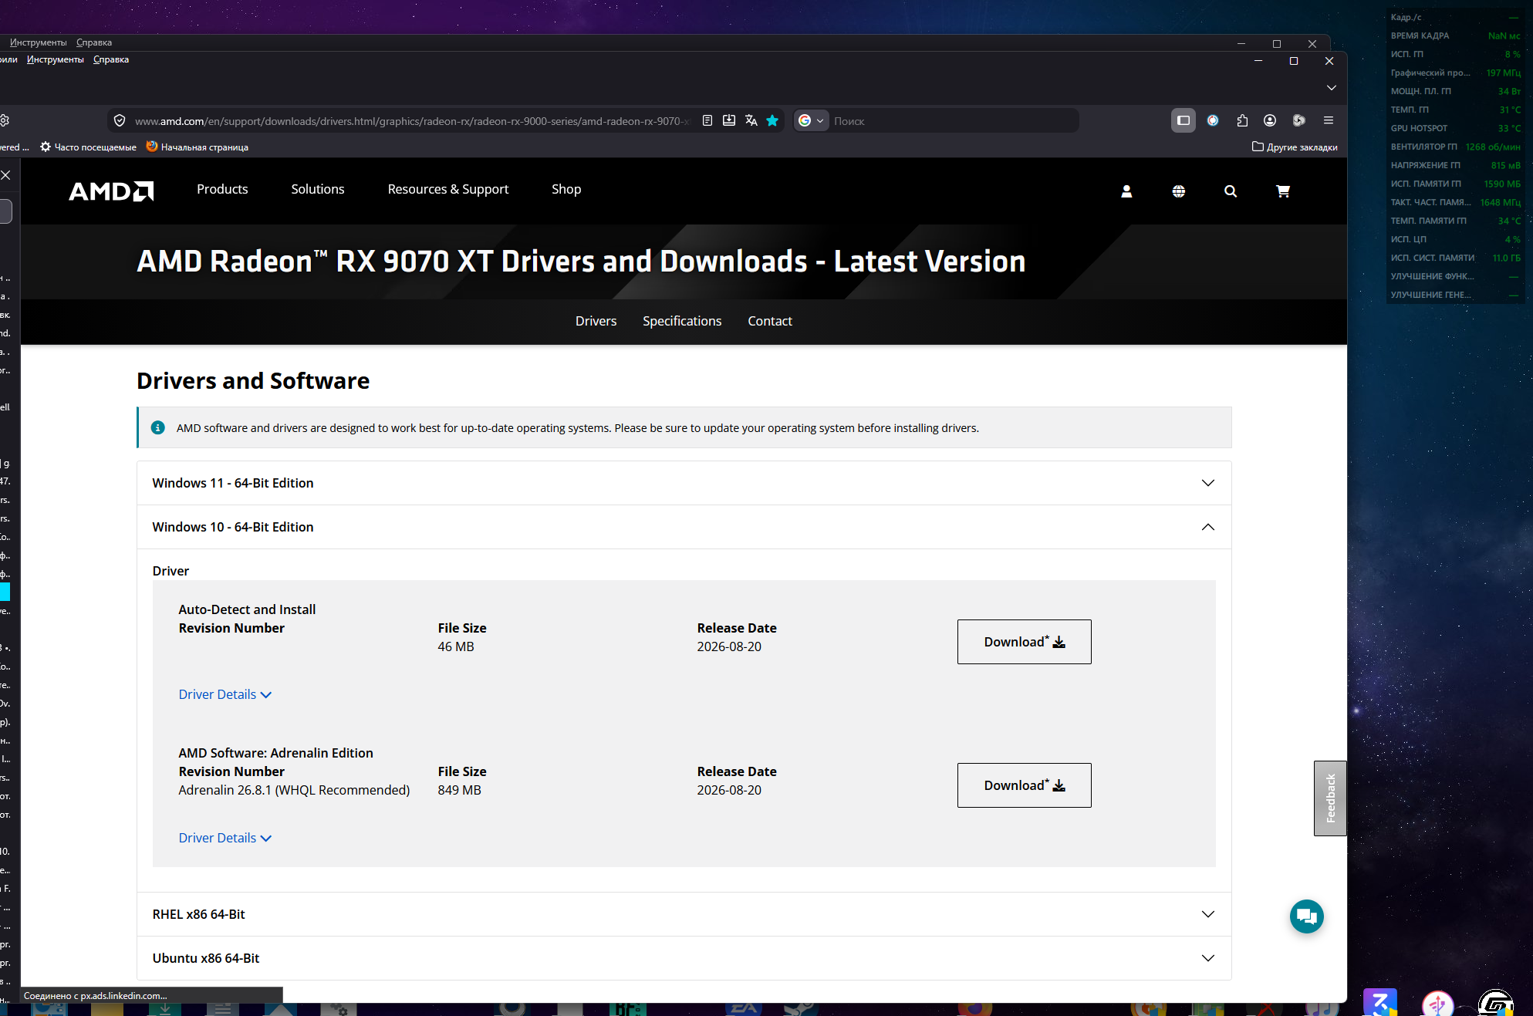Open the shopping cart icon
The height and width of the screenshot is (1016, 1533).
click(1283, 191)
